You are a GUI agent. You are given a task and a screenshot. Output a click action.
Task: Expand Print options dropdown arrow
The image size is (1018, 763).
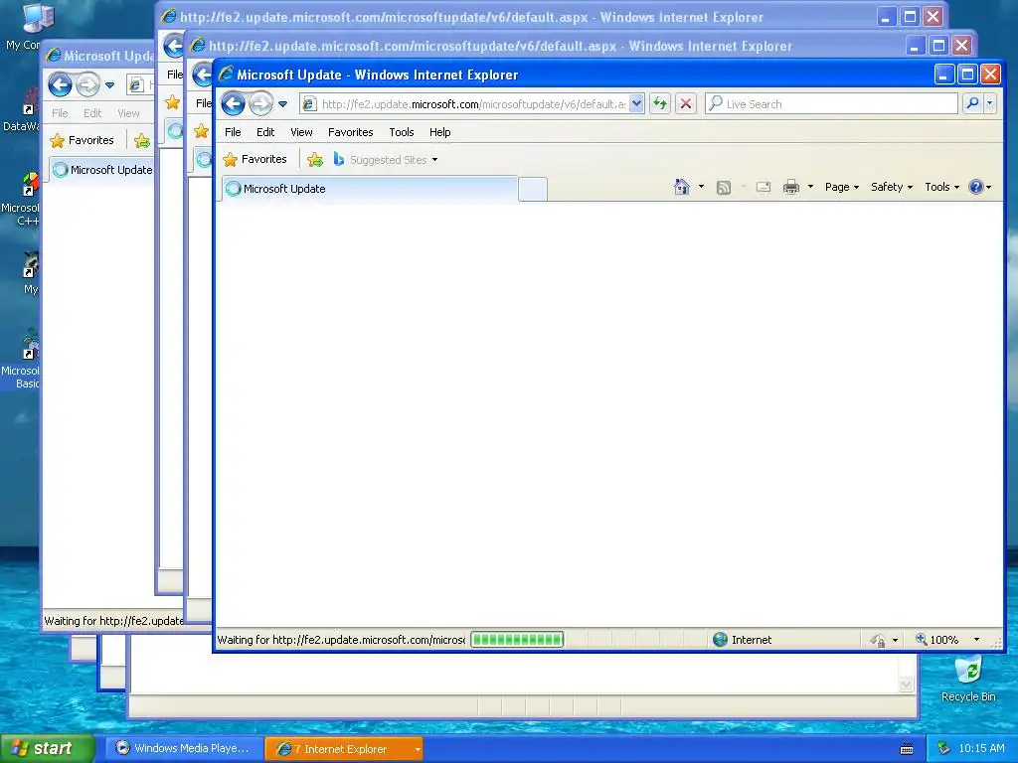tap(810, 187)
